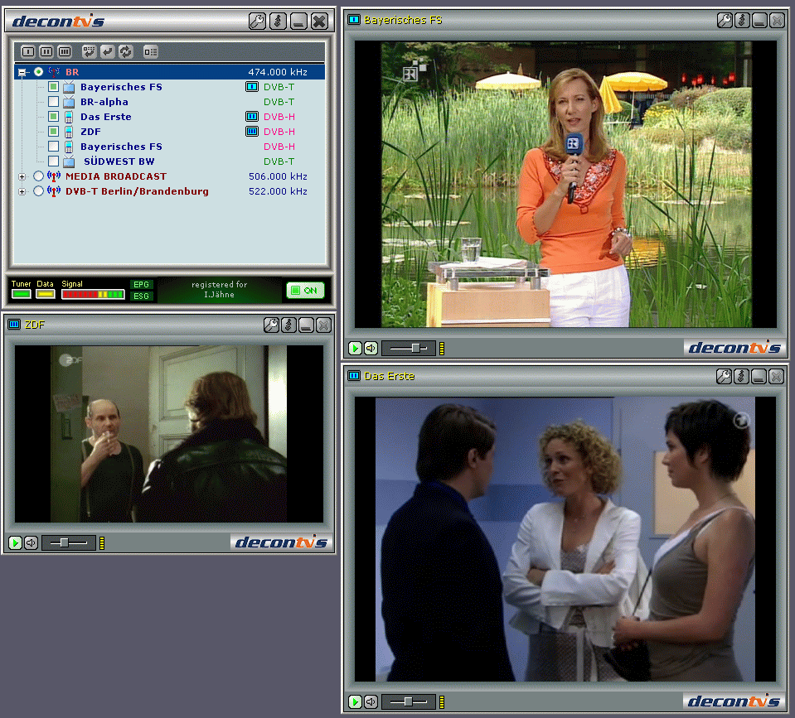
Task: Open the EPG guide button
Action: pyautogui.click(x=142, y=285)
